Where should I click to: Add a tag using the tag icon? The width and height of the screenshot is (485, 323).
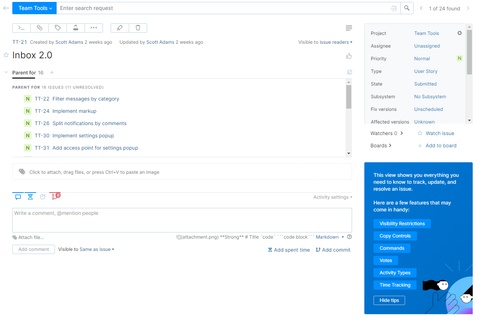[58, 28]
